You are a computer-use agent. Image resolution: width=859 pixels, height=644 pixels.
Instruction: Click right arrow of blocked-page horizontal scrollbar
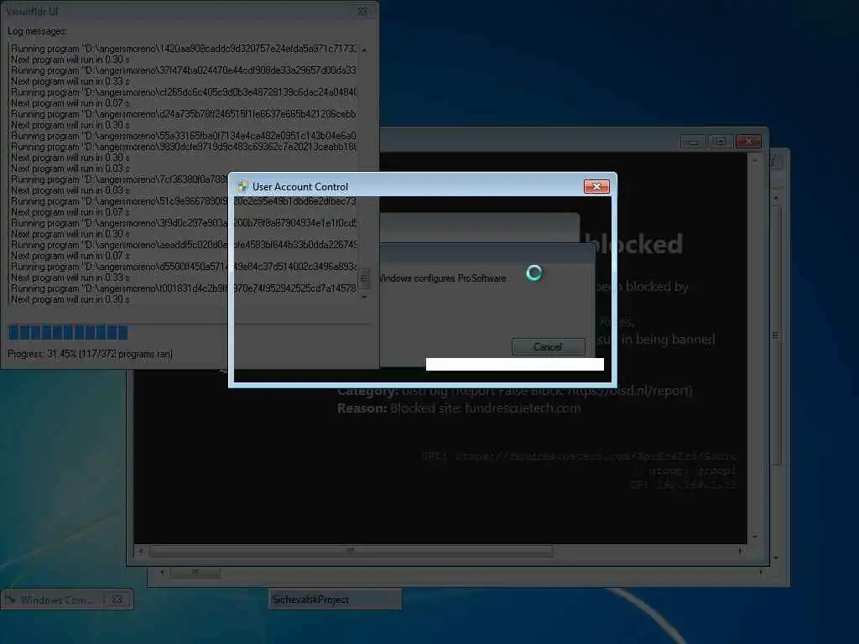coord(741,551)
